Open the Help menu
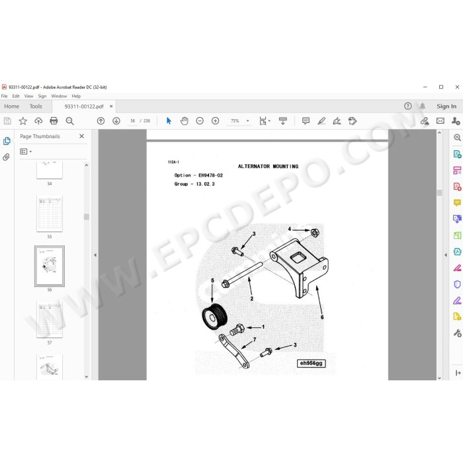Screen dimensions: 463x463 (x=76, y=96)
